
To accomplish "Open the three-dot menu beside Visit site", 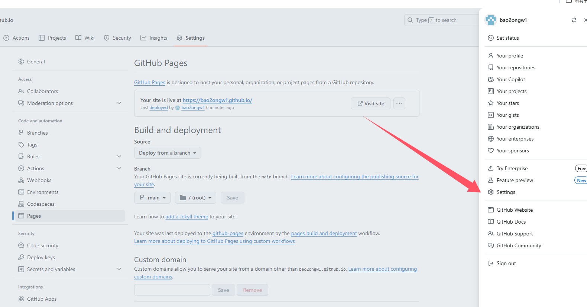I will pos(399,103).
